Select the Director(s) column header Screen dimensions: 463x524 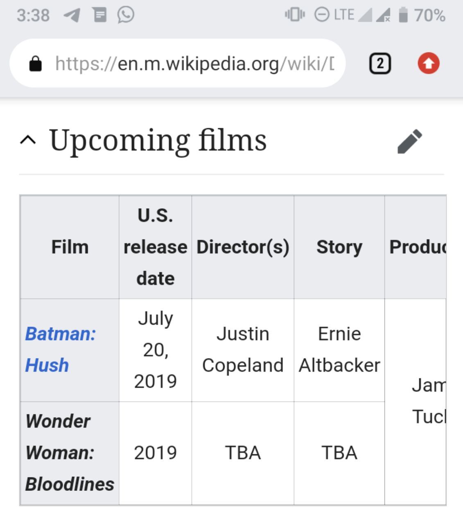click(243, 247)
